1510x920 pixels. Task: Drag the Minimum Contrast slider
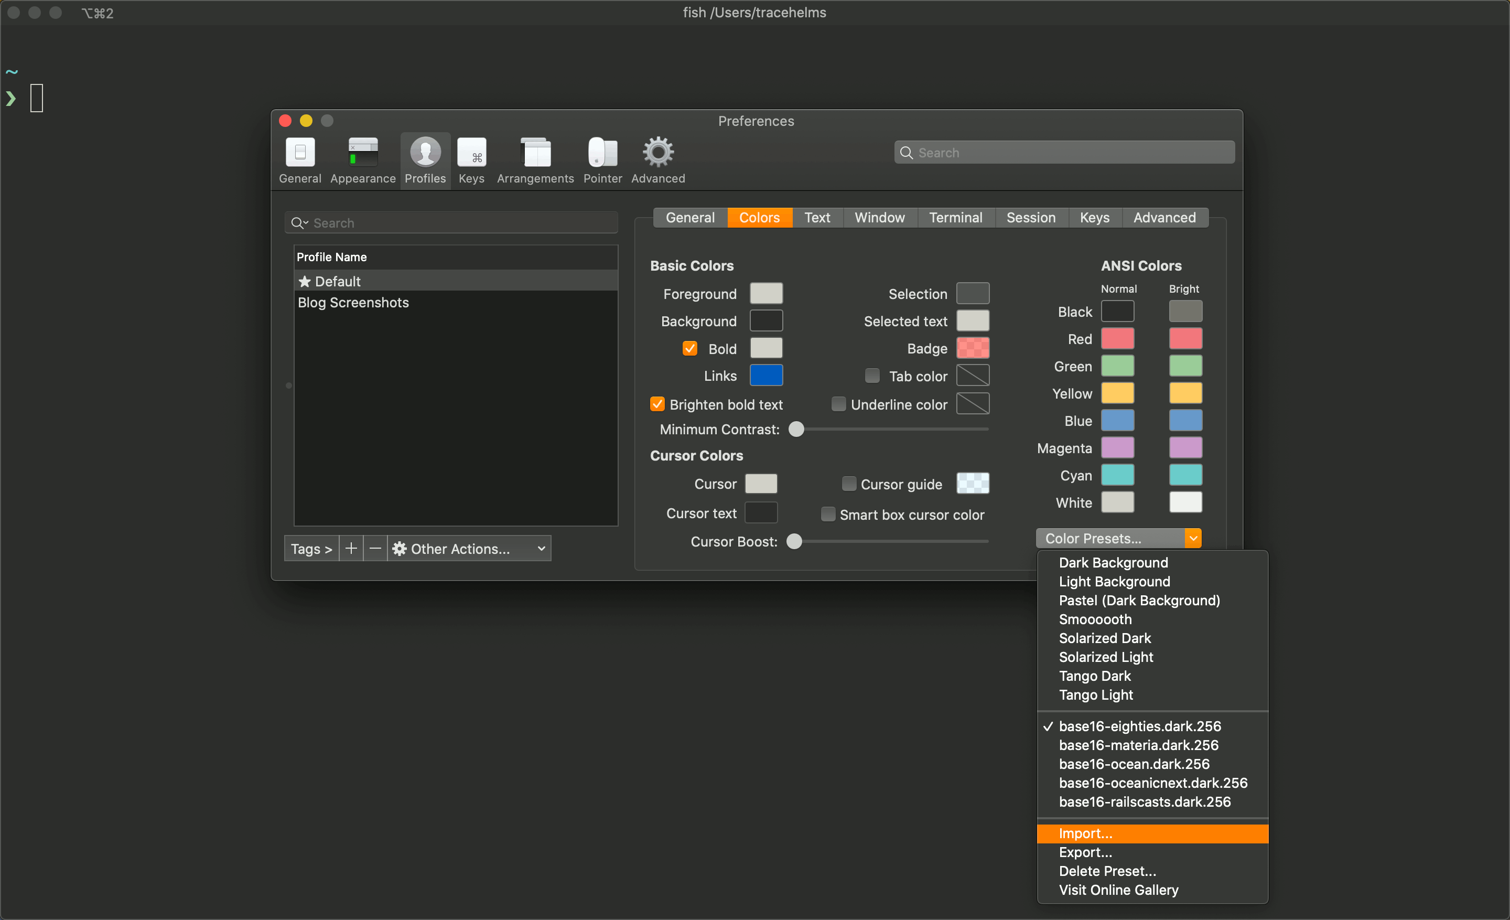795,429
